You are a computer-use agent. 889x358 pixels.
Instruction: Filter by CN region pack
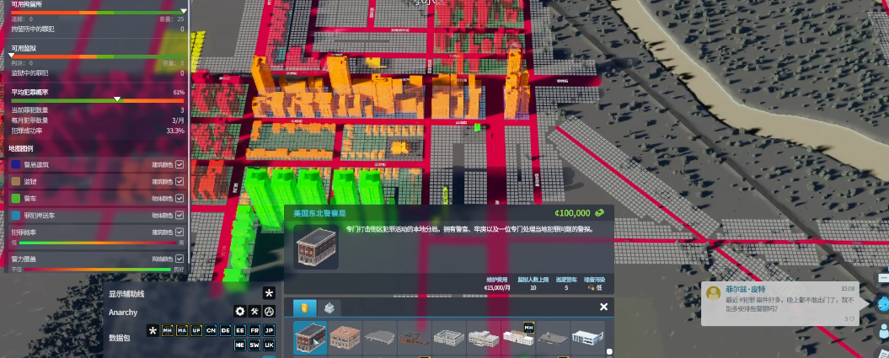211,331
